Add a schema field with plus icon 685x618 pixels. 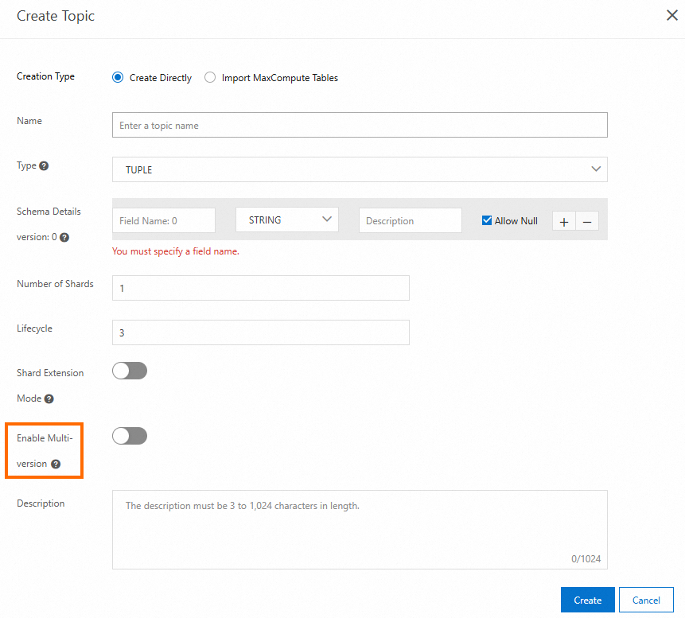click(x=564, y=222)
